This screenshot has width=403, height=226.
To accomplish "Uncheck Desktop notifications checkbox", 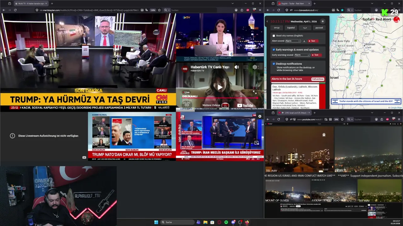I will click(x=274, y=64).
